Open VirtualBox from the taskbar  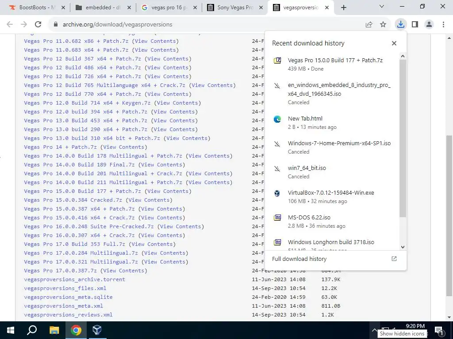[x=97, y=330]
